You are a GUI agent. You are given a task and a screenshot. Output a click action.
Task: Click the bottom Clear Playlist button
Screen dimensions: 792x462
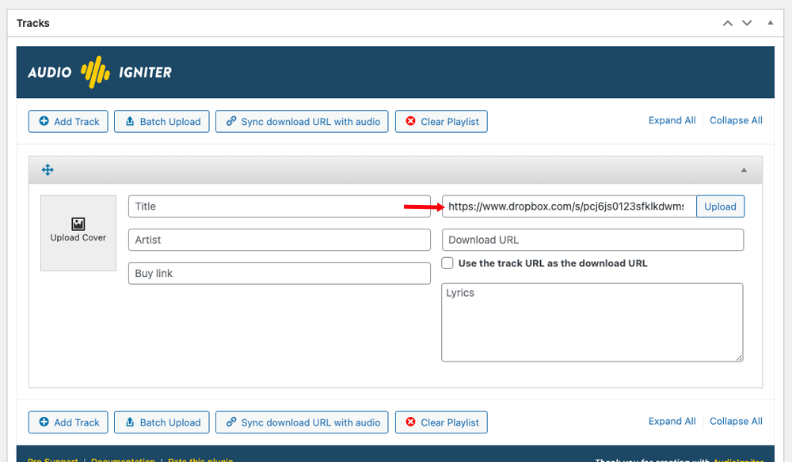(441, 422)
